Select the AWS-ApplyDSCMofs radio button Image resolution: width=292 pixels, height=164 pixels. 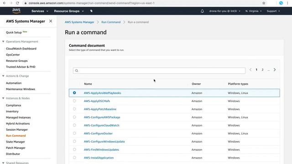coord(74,101)
